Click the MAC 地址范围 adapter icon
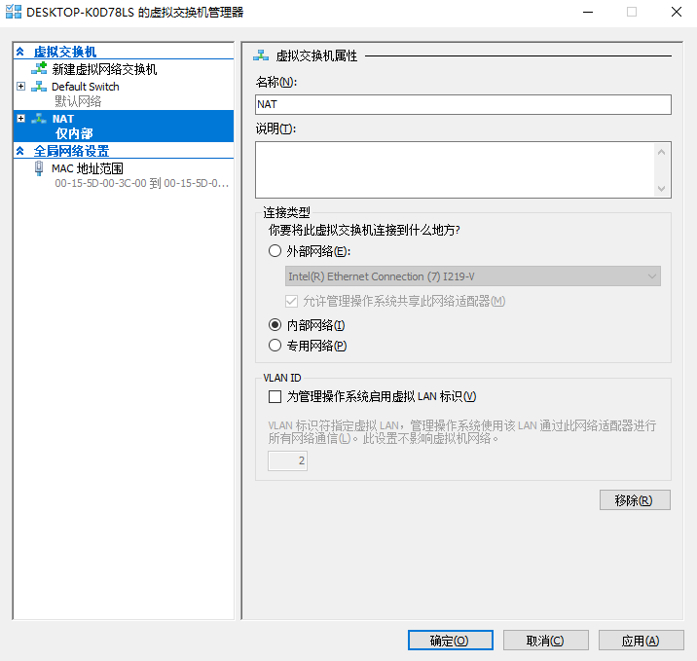697x661 pixels. [x=39, y=168]
